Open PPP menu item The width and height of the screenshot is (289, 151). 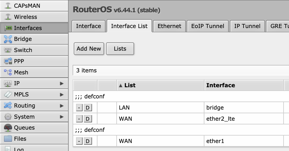(34, 61)
